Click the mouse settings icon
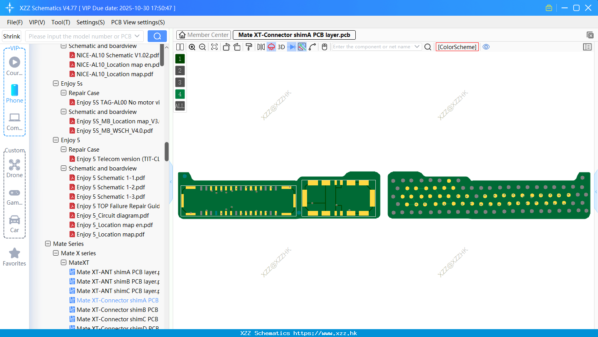Screen dimensions: 598x337 324,47
